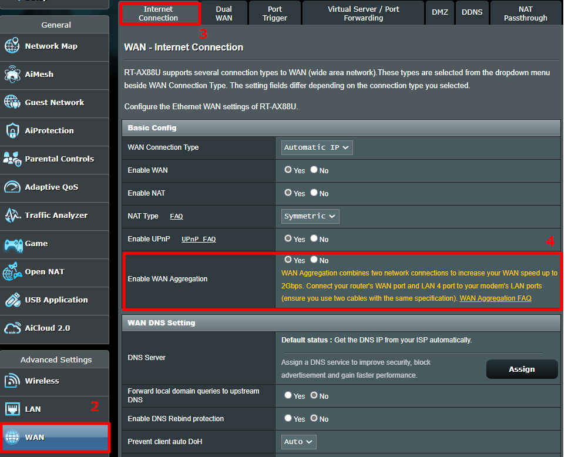The image size is (568, 457).
Task: Expand the NAT Type Symmetric dropdown
Action: [310, 216]
